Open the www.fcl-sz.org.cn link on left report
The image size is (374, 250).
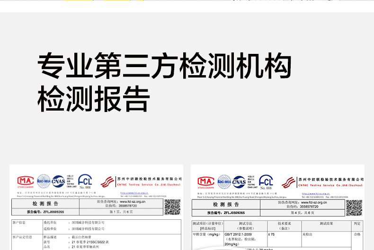(x=133, y=202)
